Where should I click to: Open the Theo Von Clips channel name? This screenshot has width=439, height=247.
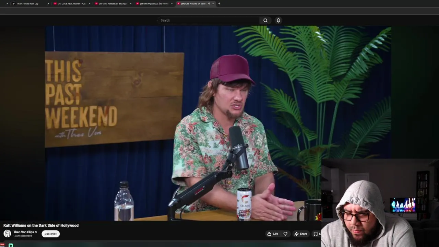(x=24, y=232)
